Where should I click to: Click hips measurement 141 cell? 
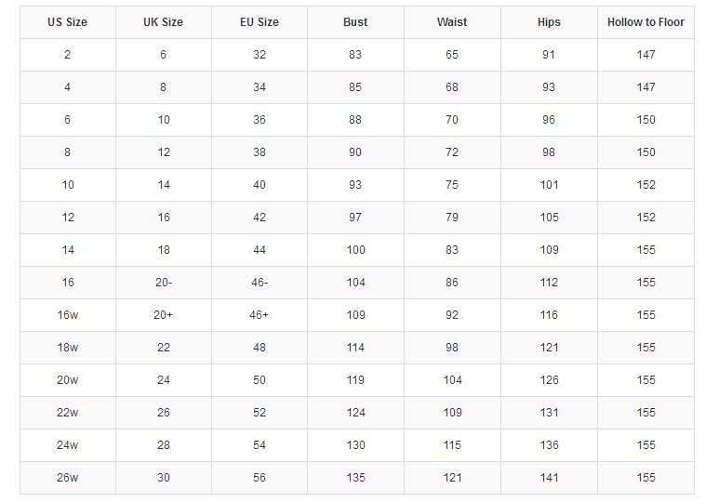click(x=549, y=478)
